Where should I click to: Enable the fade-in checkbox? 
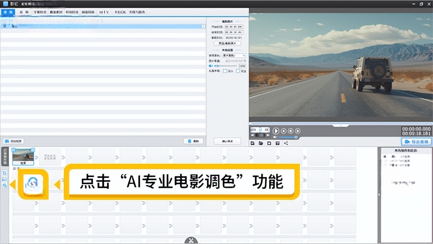pyautogui.click(x=225, y=71)
